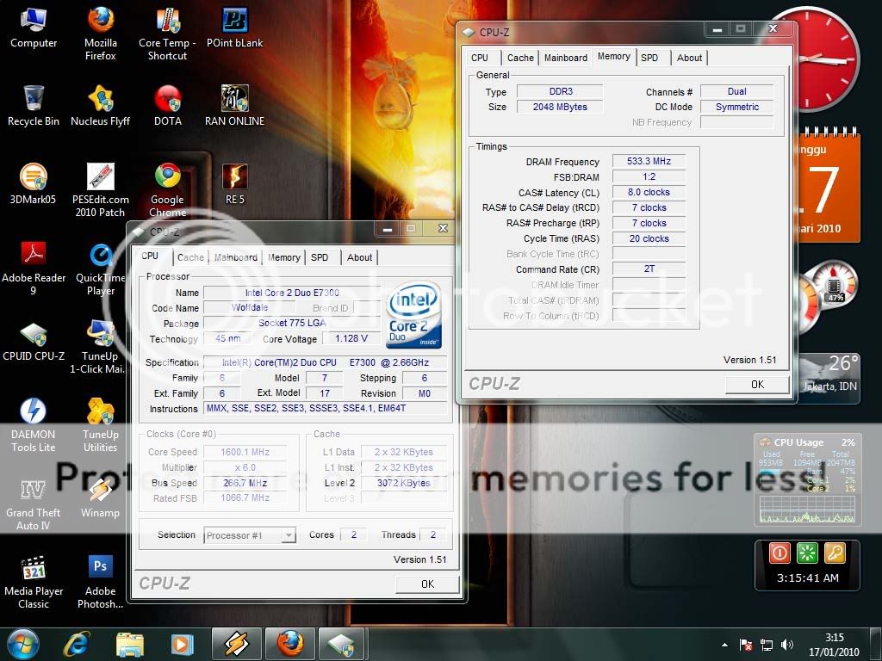Select the Media Player Classic icon
The width and height of the screenshot is (882, 661).
point(34,582)
